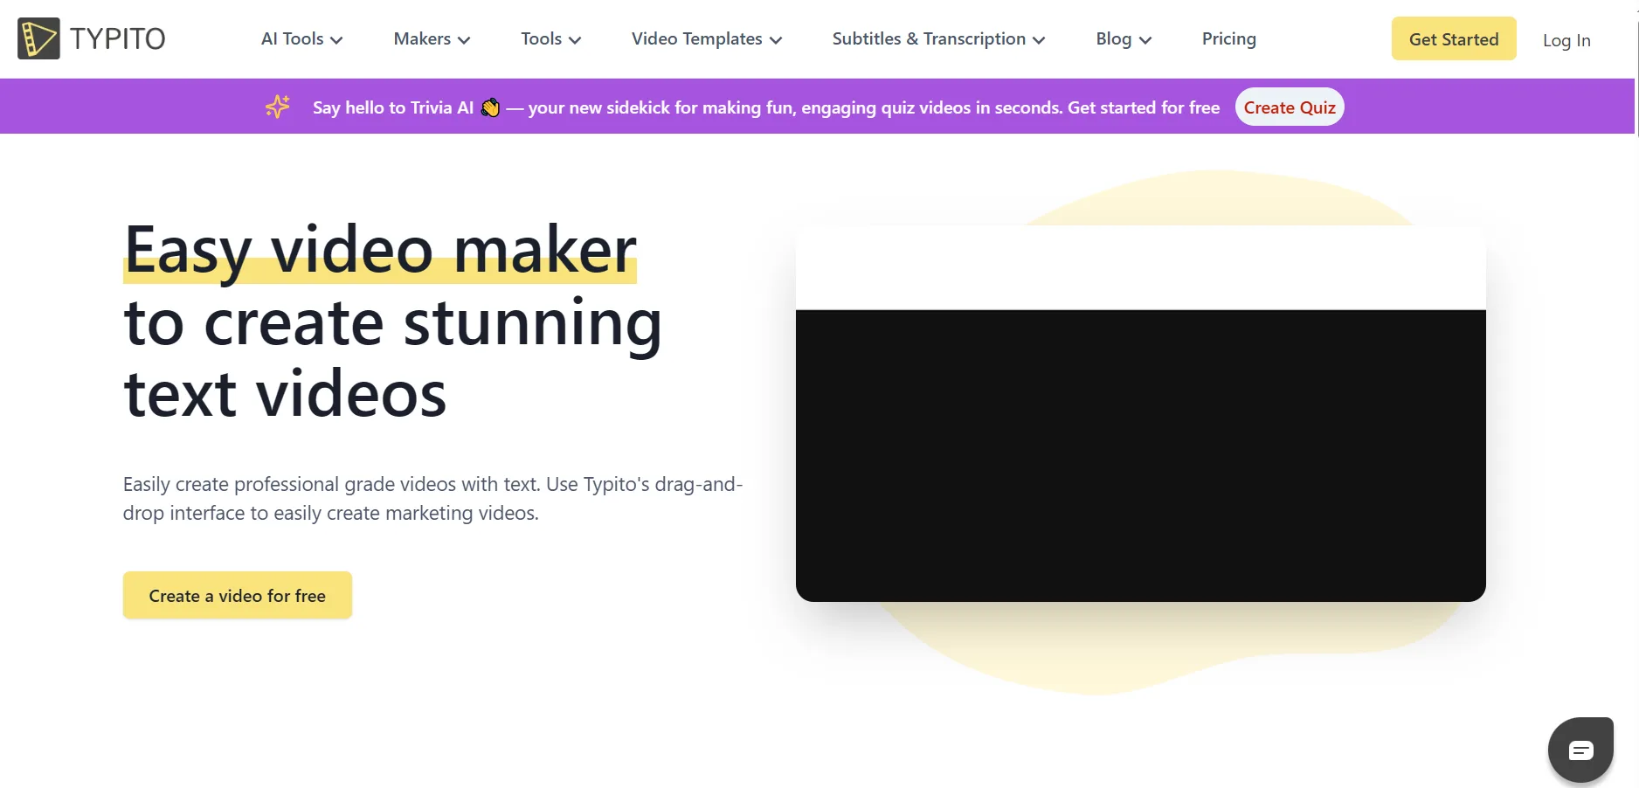The width and height of the screenshot is (1639, 788).
Task: Open Video Templates dropdown
Action: [706, 38]
